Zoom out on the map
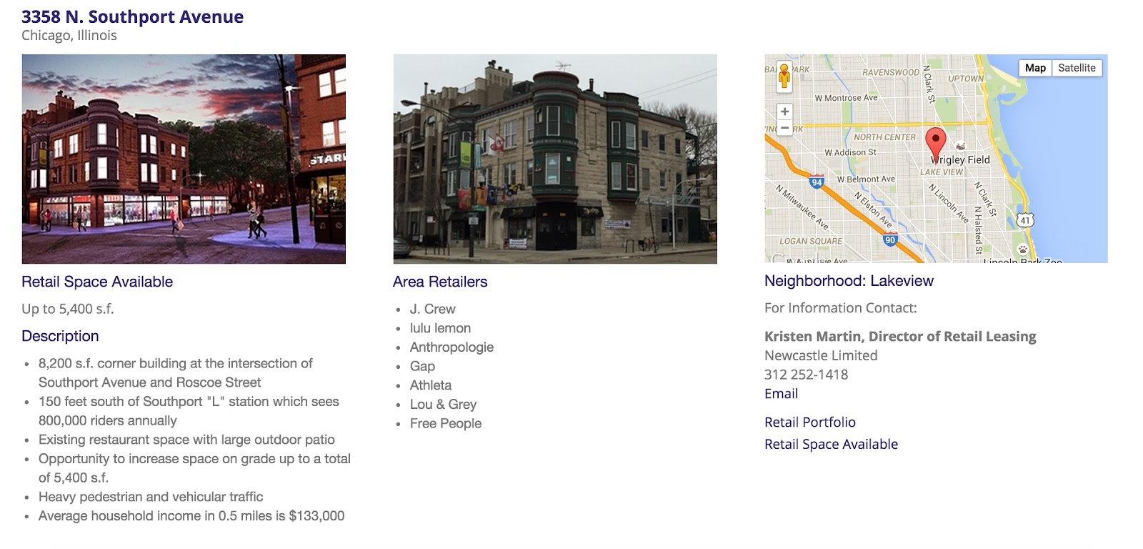Screen dimensions: 1143x549 point(784,128)
